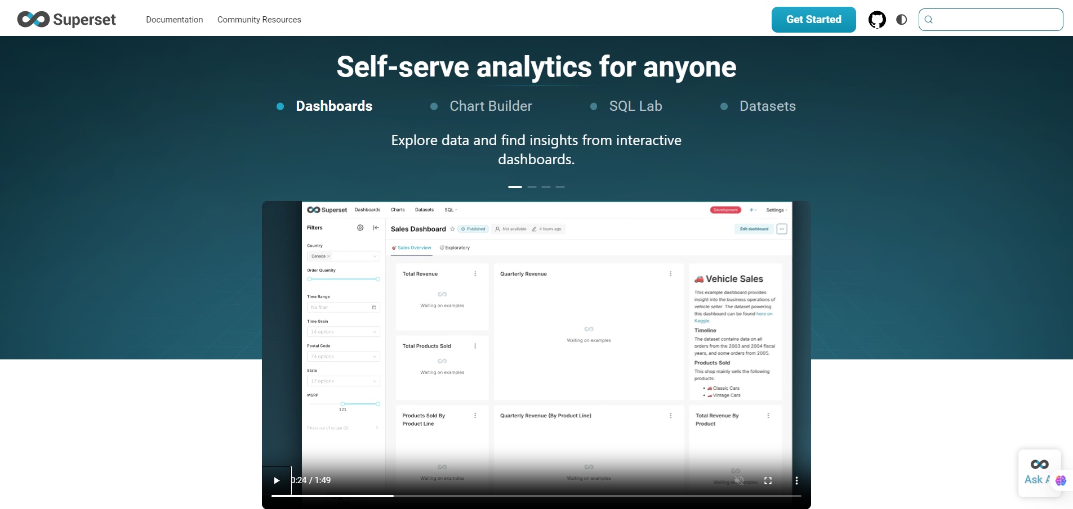Open the Total Revenue chart options menu

[475, 274]
